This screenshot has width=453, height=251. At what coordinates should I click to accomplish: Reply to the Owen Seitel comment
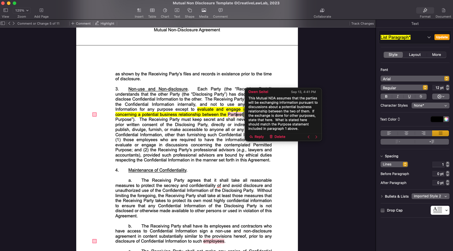click(256, 137)
